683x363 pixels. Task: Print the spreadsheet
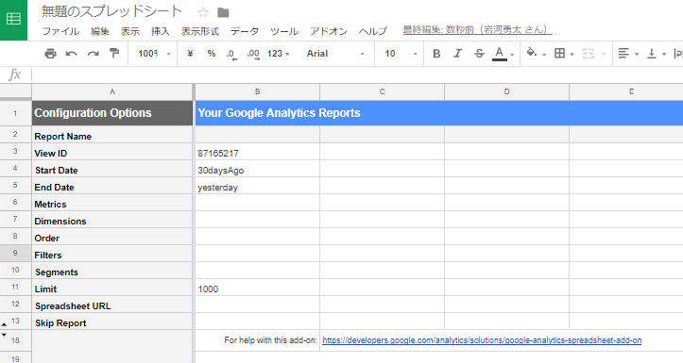[50, 54]
